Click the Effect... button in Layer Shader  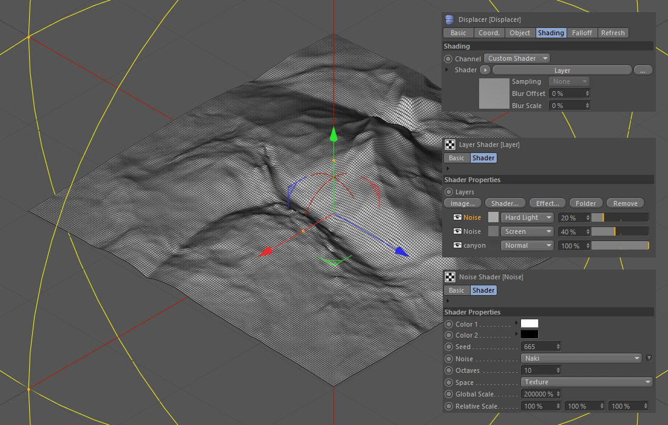click(x=547, y=203)
